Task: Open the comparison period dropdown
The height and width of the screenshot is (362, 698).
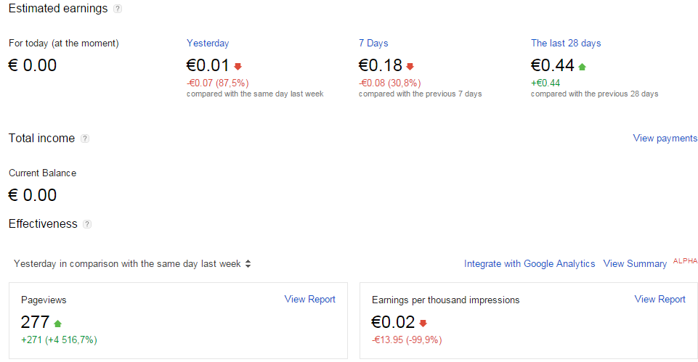Action: pyautogui.click(x=132, y=264)
